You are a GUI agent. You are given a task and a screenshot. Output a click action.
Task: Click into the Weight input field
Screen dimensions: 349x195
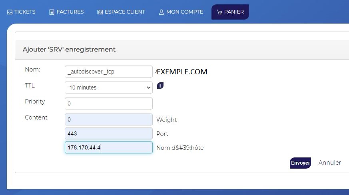(109, 119)
